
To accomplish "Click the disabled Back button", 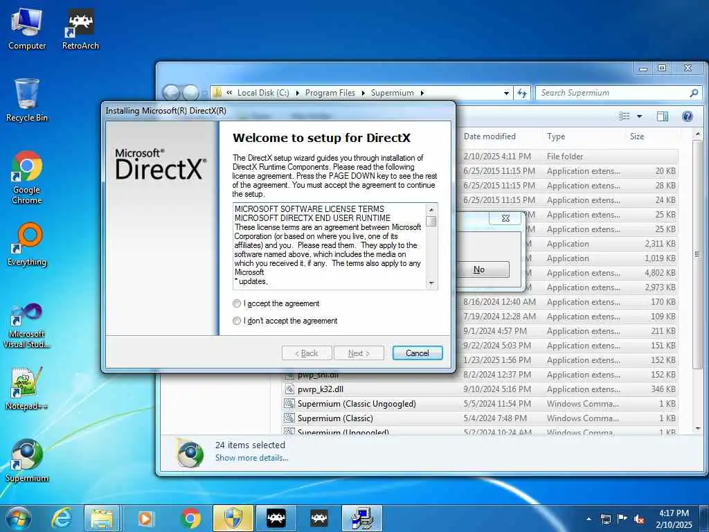I will pos(307,353).
